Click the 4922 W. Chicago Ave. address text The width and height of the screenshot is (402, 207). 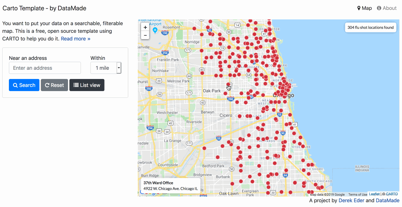tap(170, 189)
